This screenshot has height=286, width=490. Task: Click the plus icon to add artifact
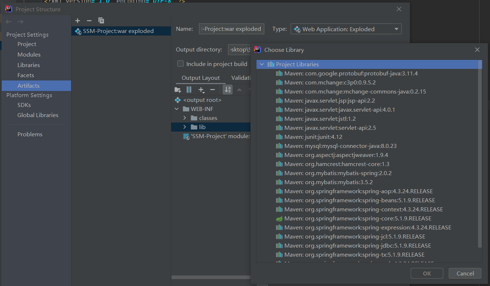(x=78, y=21)
